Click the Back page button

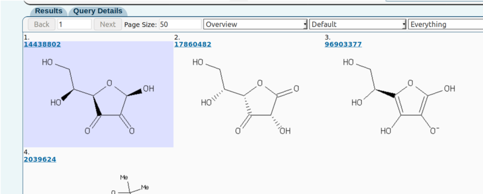[x=41, y=24]
